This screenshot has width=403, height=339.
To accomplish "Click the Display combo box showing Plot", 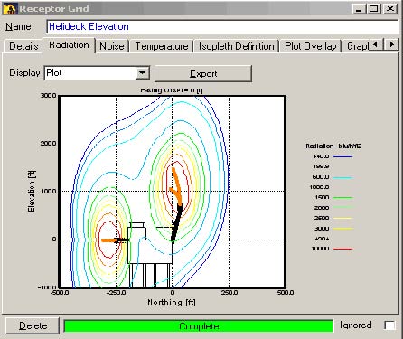I will 97,73.
